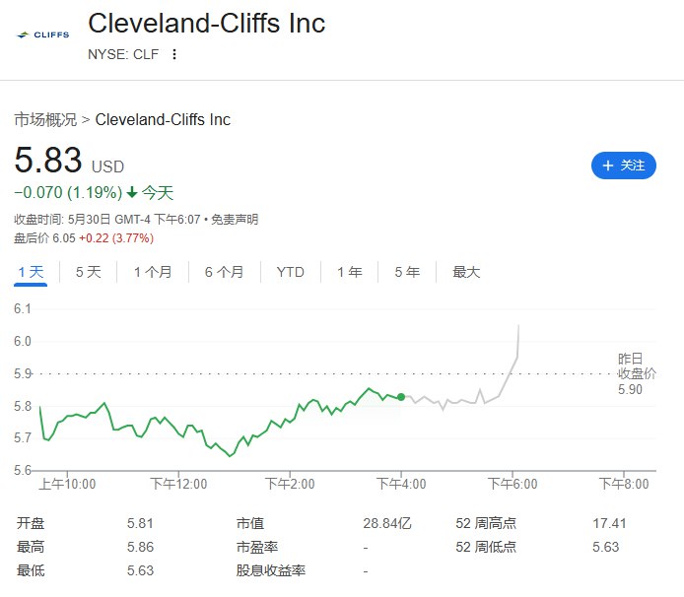The image size is (684, 597).
Task: Choose the 5 年 range tab
Action: [x=407, y=272]
